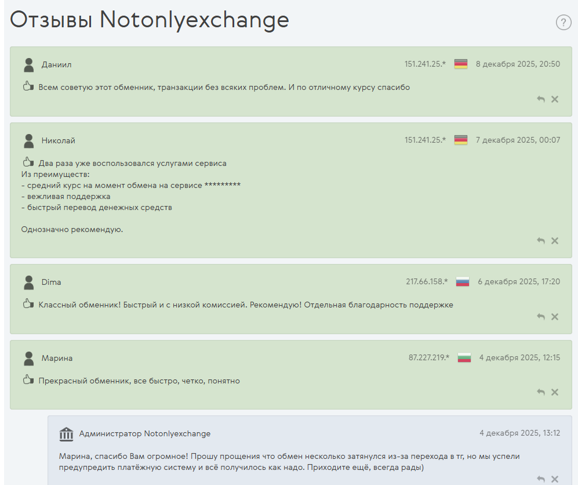The image size is (578, 485).
Task: Click the Bulgarian flag in Марина's review
Action: (x=464, y=358)
